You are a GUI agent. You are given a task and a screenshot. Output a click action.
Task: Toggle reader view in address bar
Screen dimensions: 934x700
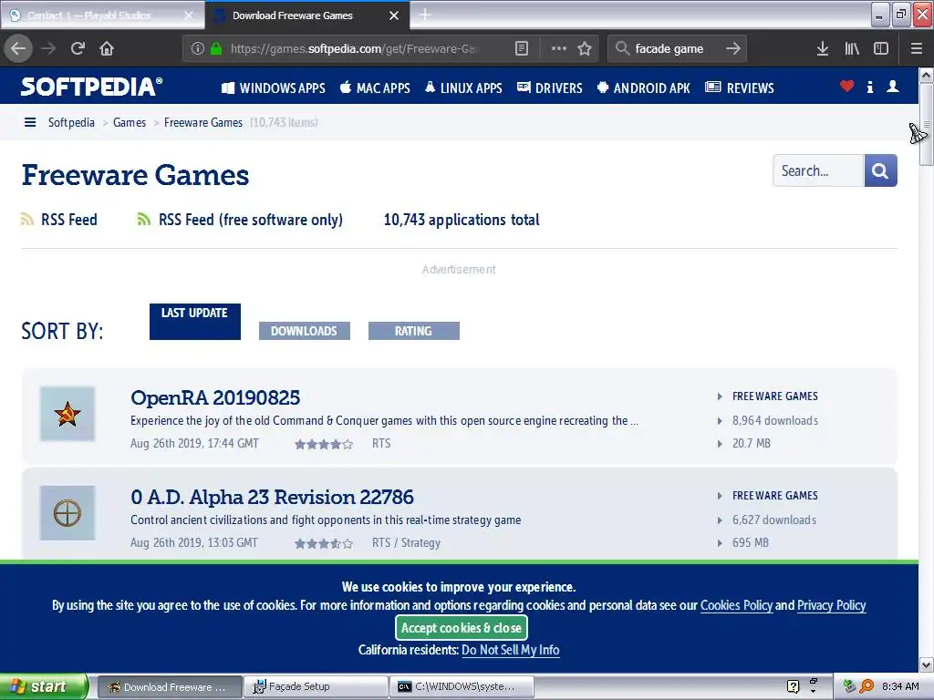[x=521, y=48]
